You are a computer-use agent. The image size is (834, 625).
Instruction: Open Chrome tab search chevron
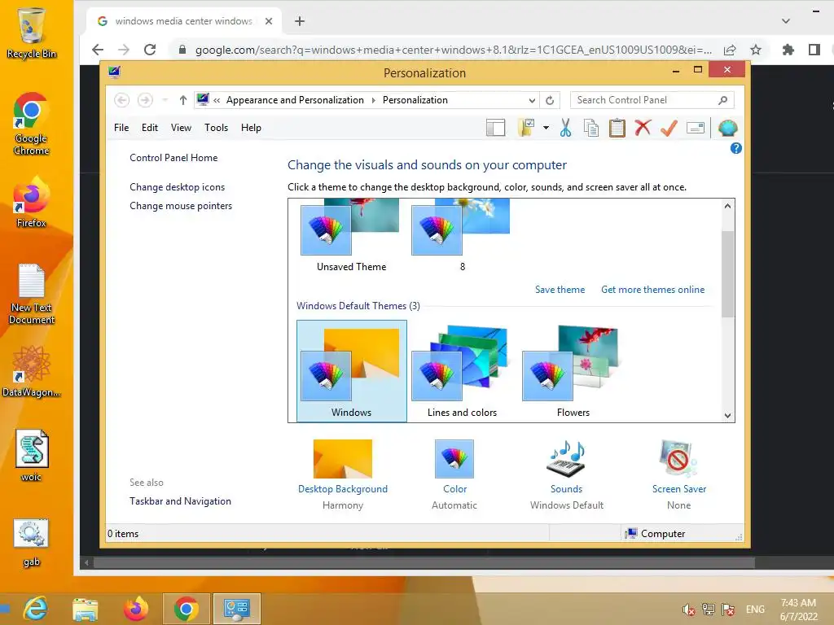click(x=785, y=20)
